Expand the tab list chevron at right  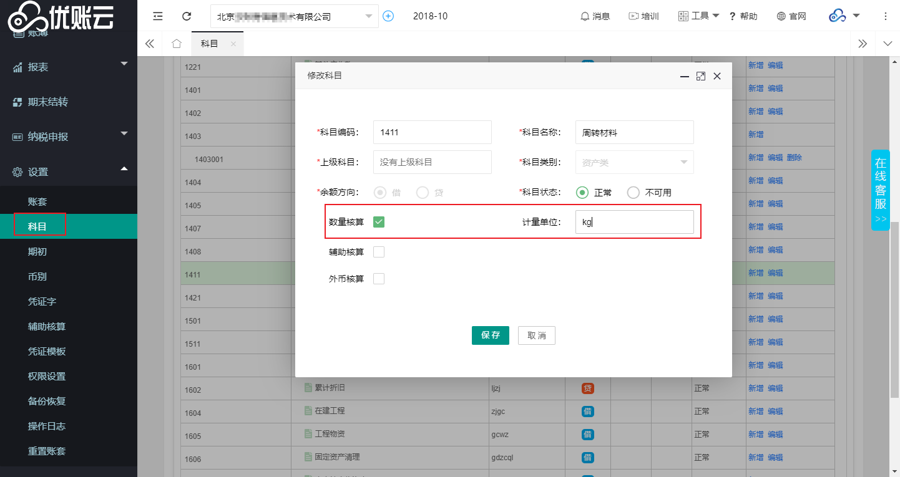point(888,44)
